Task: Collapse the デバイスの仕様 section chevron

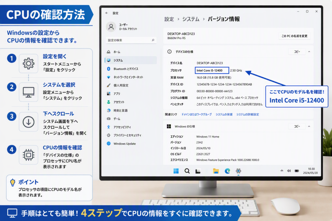Action: [x=309, y=51]
